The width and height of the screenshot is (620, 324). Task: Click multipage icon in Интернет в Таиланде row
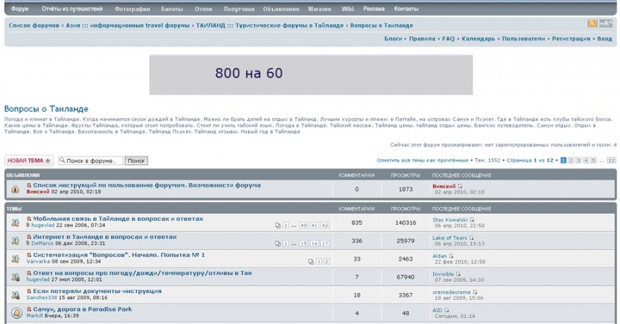[x=278, y=244]
